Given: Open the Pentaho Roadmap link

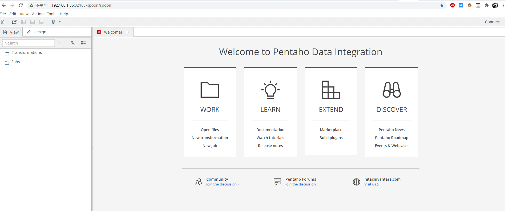Looking at the screenshot, I should (391, 138).
